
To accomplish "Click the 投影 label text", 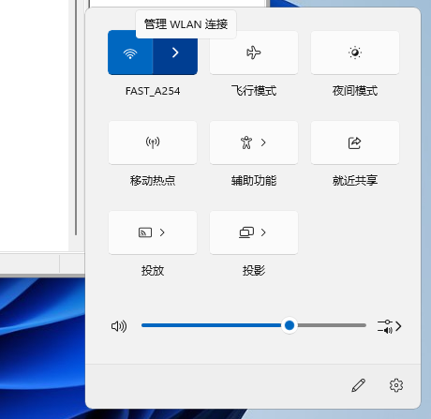I will [x=254, y=271].
